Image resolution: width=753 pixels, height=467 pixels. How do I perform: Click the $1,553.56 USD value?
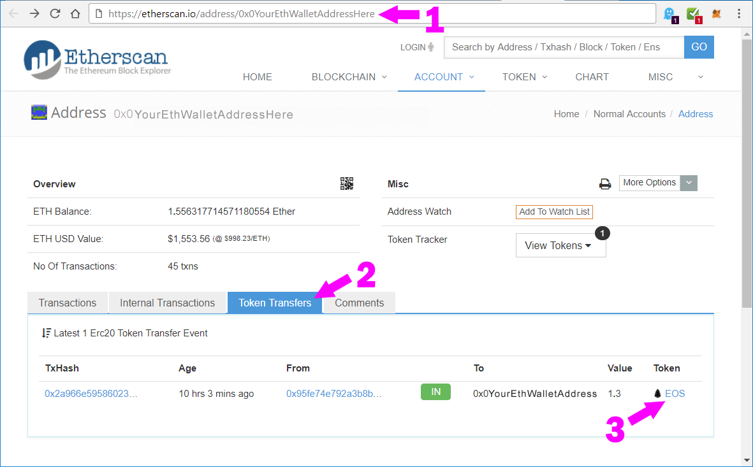tap(189, 238)
